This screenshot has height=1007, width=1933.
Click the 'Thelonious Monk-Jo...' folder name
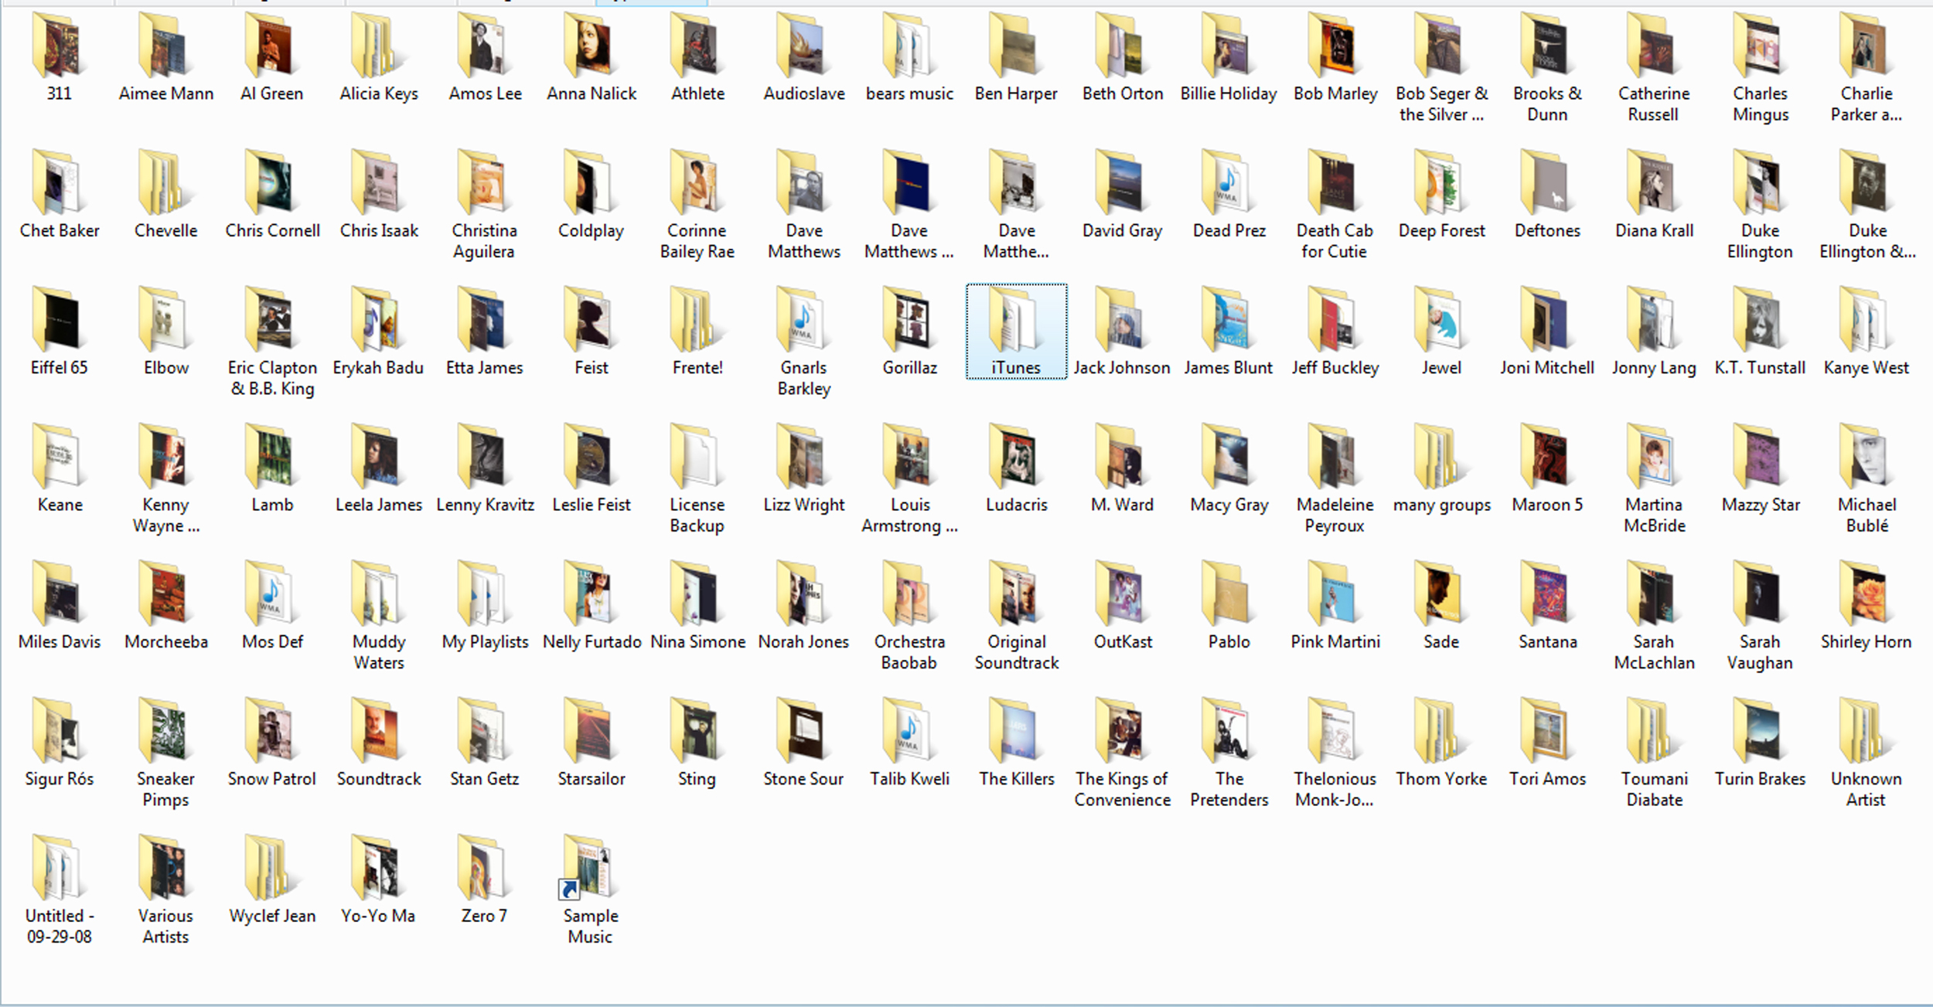point(1335,789)
